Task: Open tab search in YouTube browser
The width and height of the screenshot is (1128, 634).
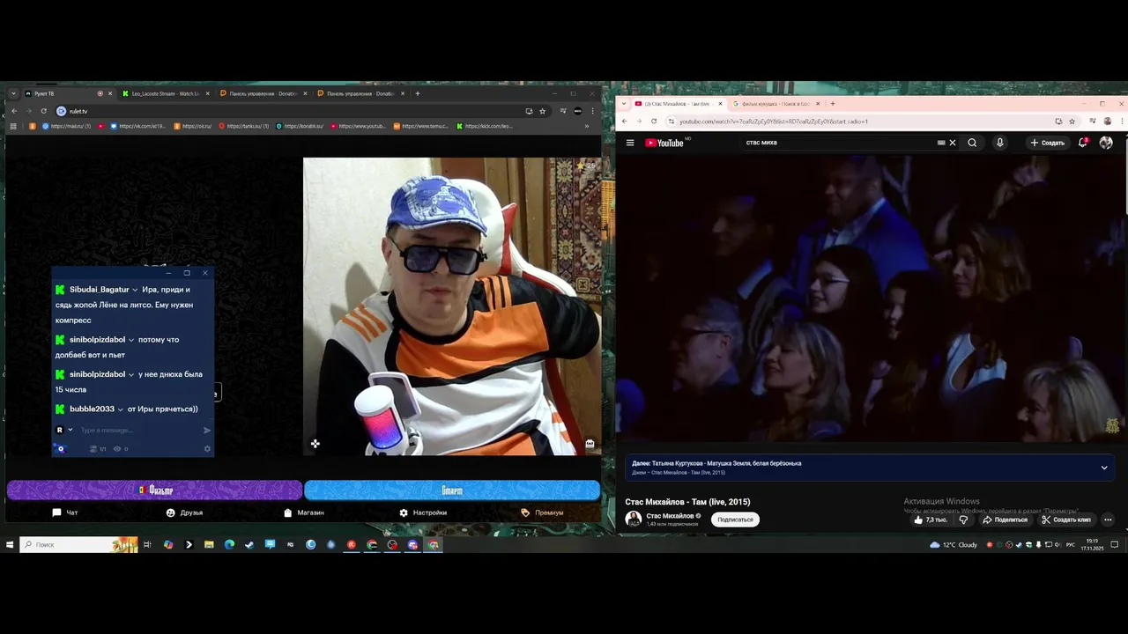Action: (625, 104)
